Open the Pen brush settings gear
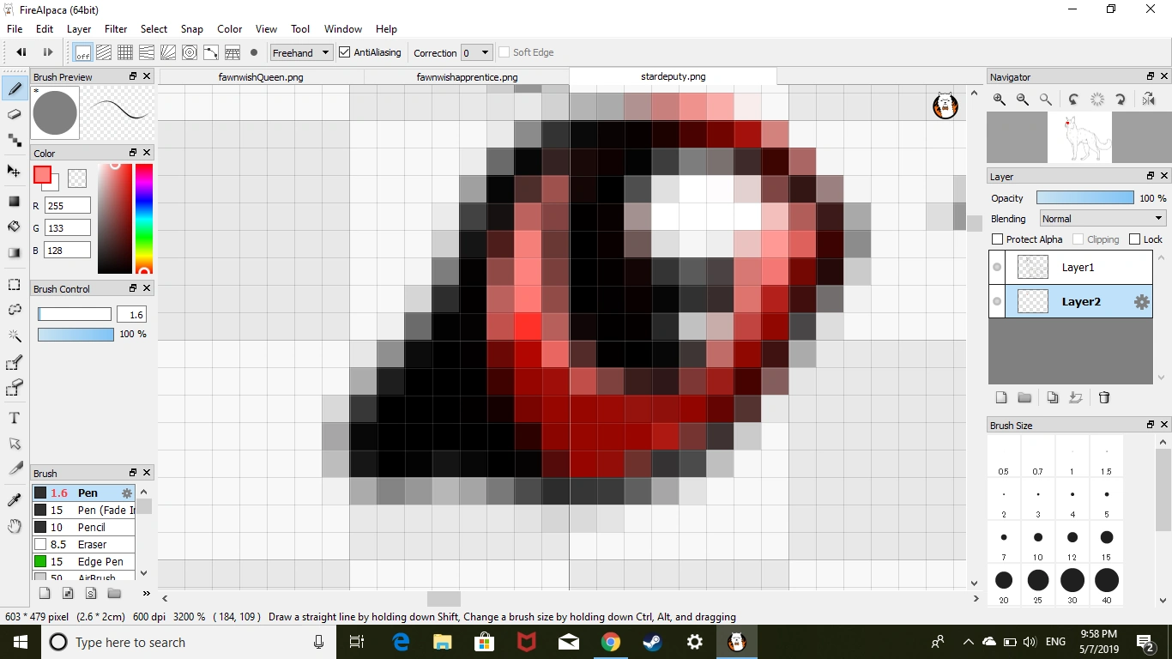Screen dimensions: 1172x659 coord(127,493)
